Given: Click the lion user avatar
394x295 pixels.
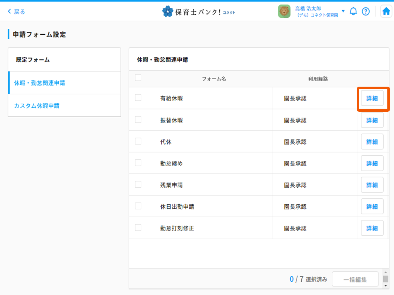Looking at the screenshot, I should 284,11.
